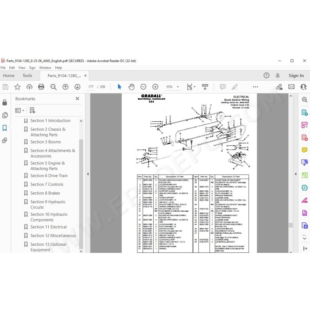
Task: Open the find text magnifier icon
Action: (54, 87)
